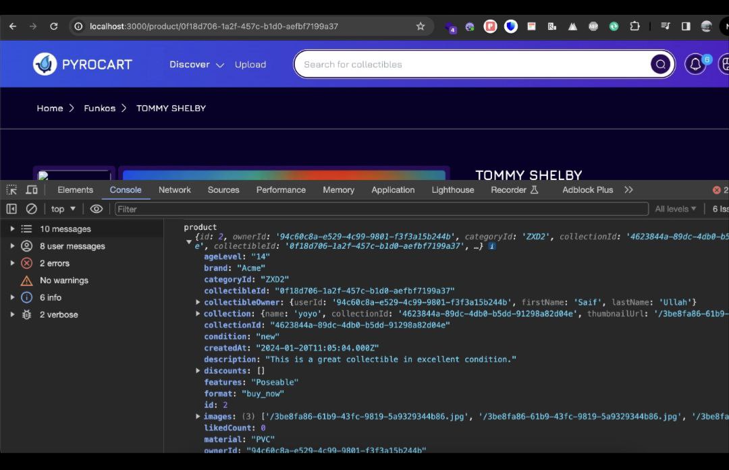Click the red error count icon in DevTools

point(716,190)
